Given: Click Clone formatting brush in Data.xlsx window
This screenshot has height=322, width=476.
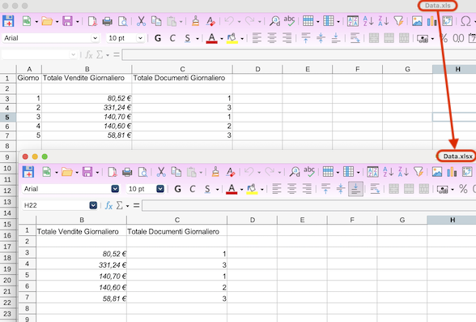Looking at the screenshot, I should [215, 172].
